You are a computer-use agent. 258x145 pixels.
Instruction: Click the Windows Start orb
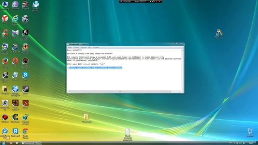tap(3, 143)
